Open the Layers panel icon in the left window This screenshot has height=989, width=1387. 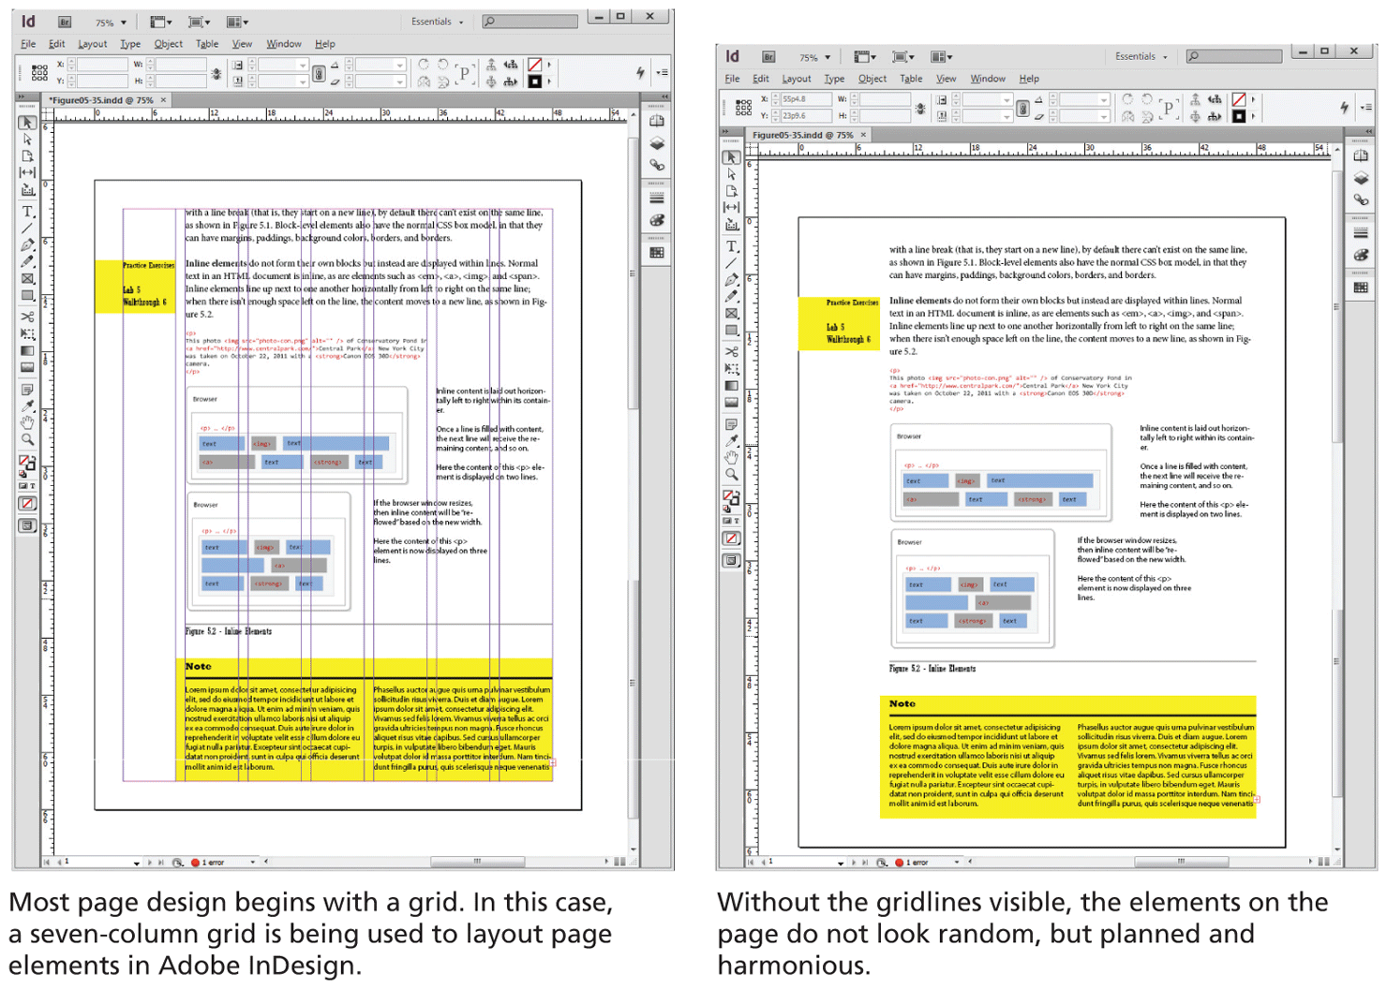(x=657, y=143)
